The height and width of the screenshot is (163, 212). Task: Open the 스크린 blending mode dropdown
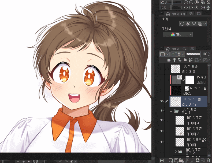coord(177,54)
